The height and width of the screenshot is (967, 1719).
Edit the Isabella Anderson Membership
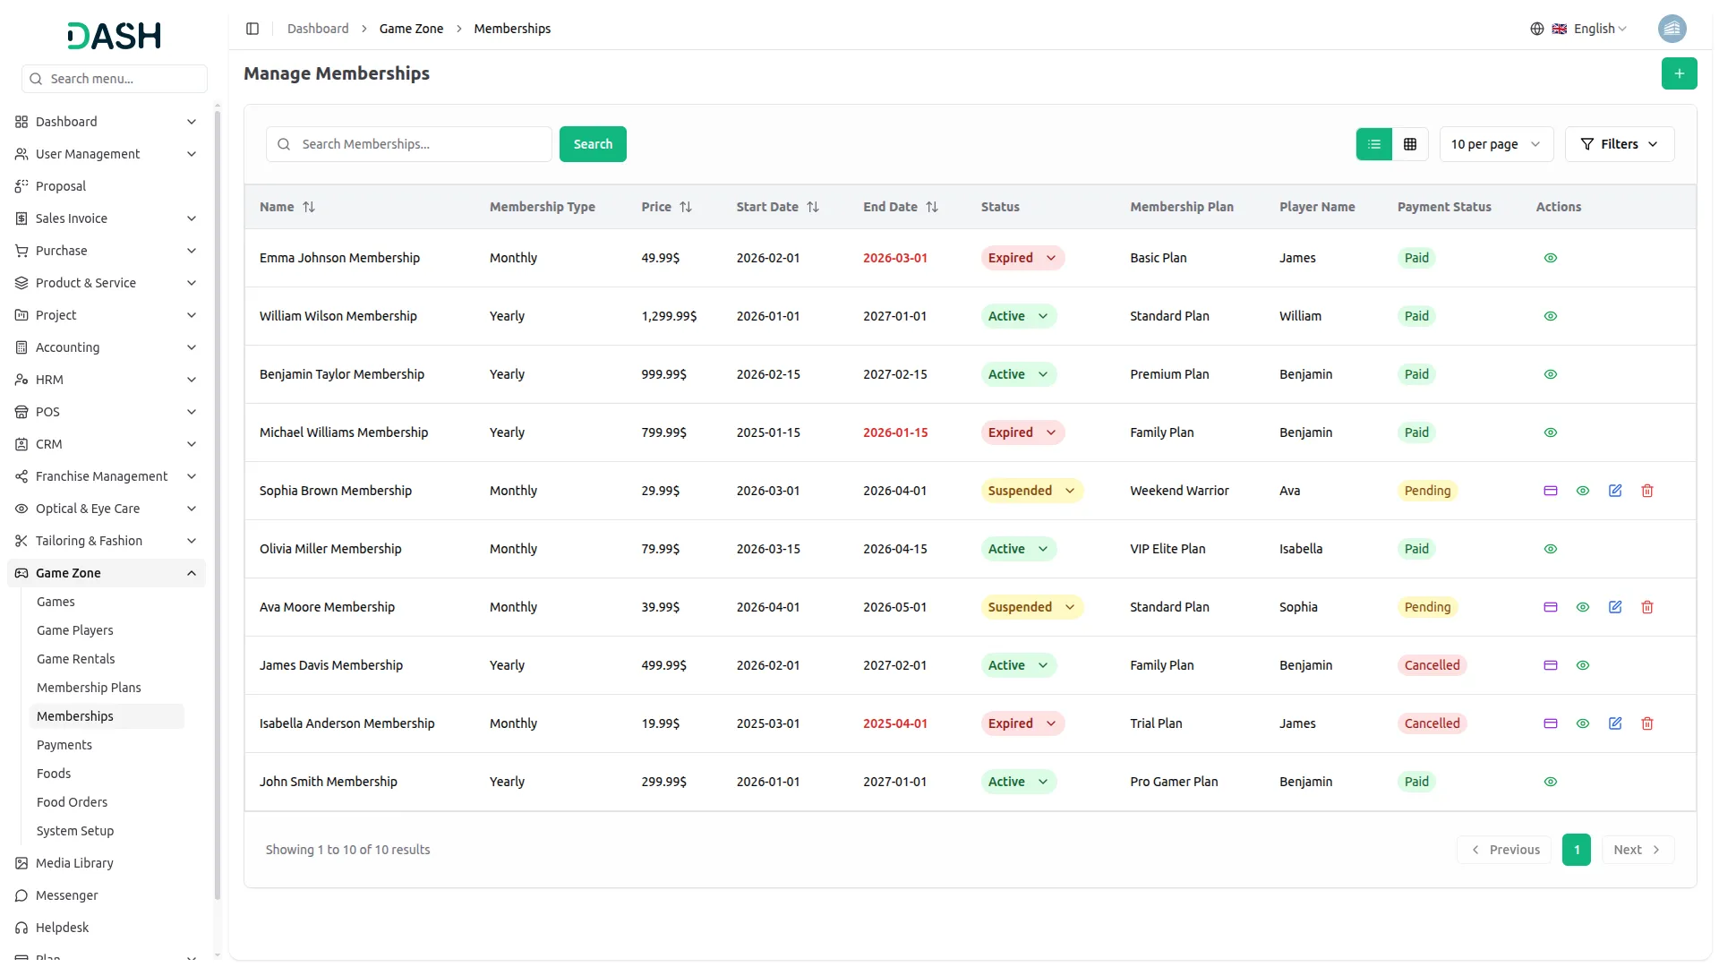click(x=1614, y=723)
